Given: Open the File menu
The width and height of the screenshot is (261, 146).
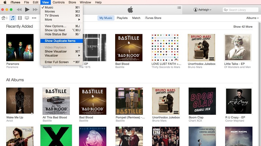Looking at the screenshot, I should (x=26, y=2).
